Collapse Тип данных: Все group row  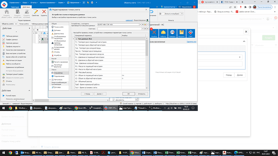pyautogui.click(x=77, y=39)
